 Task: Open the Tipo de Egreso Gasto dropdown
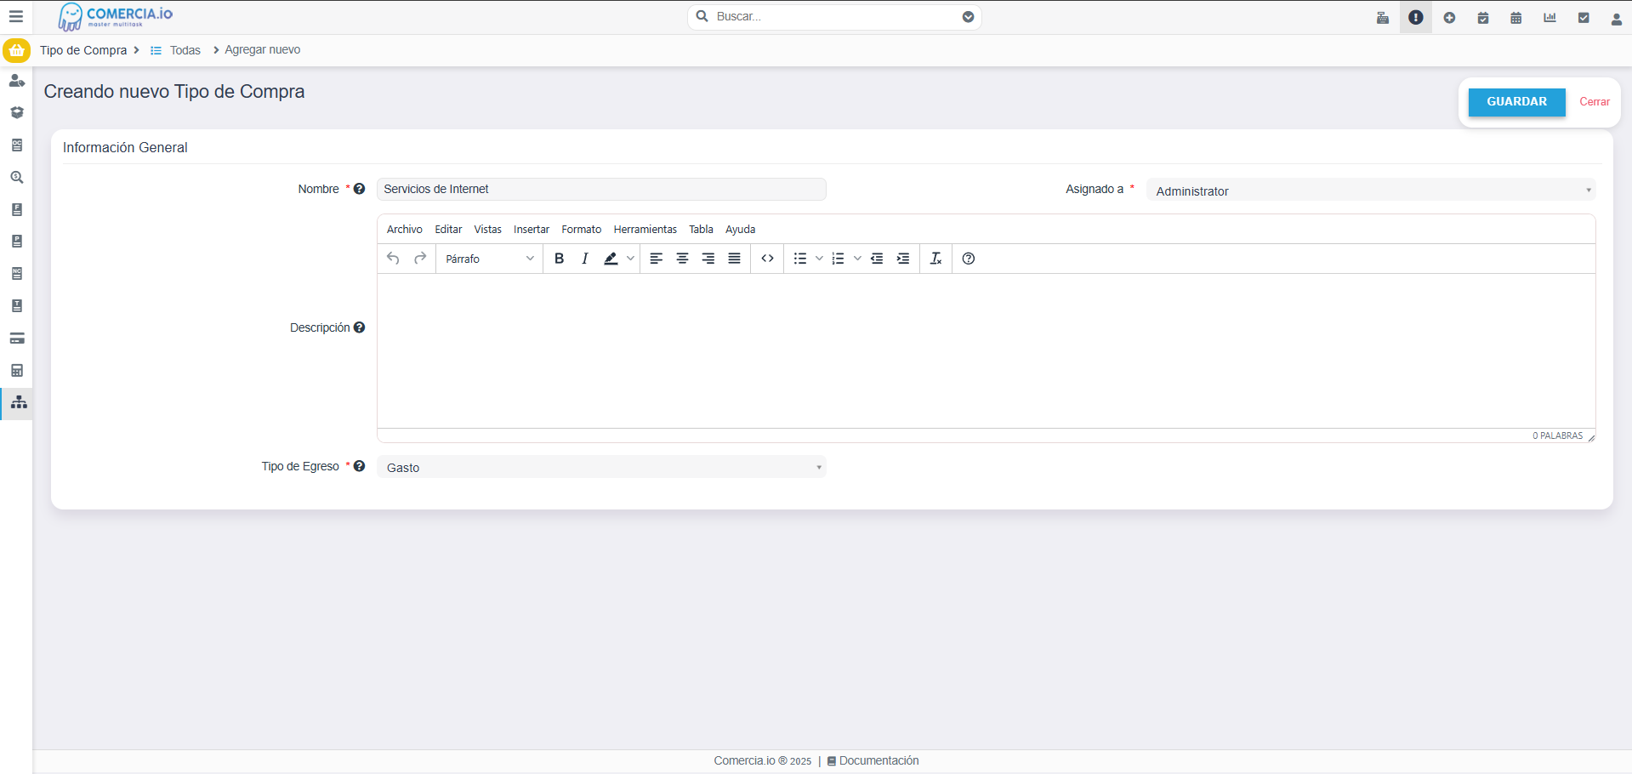coord(601,467)
